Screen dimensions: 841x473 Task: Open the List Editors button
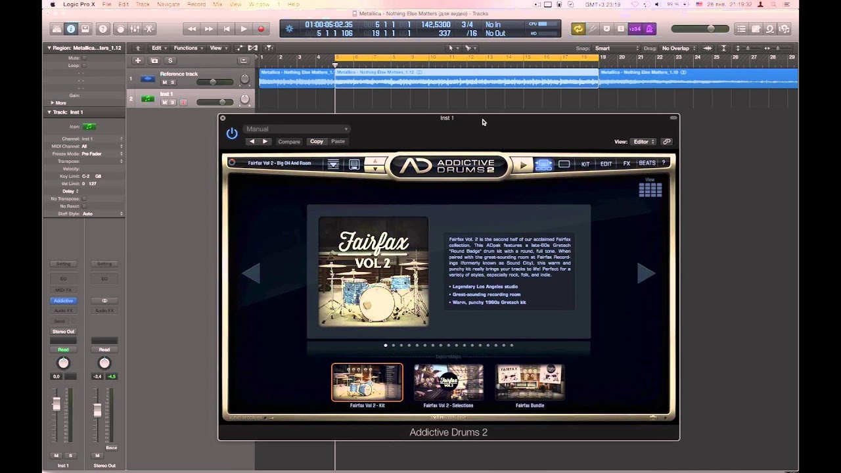741,29
